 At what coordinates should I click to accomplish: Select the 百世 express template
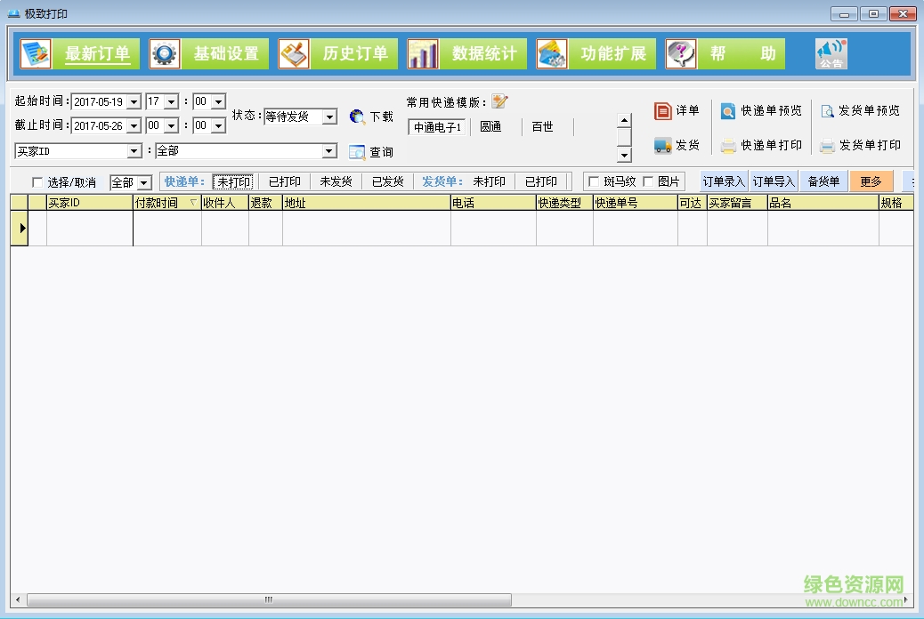coord(542,126)
